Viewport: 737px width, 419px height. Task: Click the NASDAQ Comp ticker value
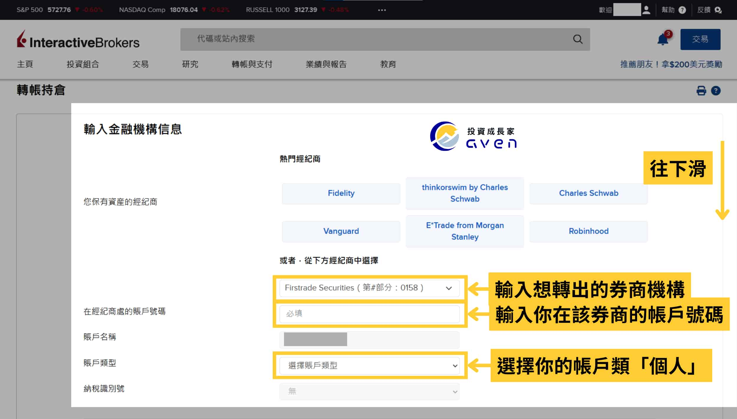click(x=184, y=10)
